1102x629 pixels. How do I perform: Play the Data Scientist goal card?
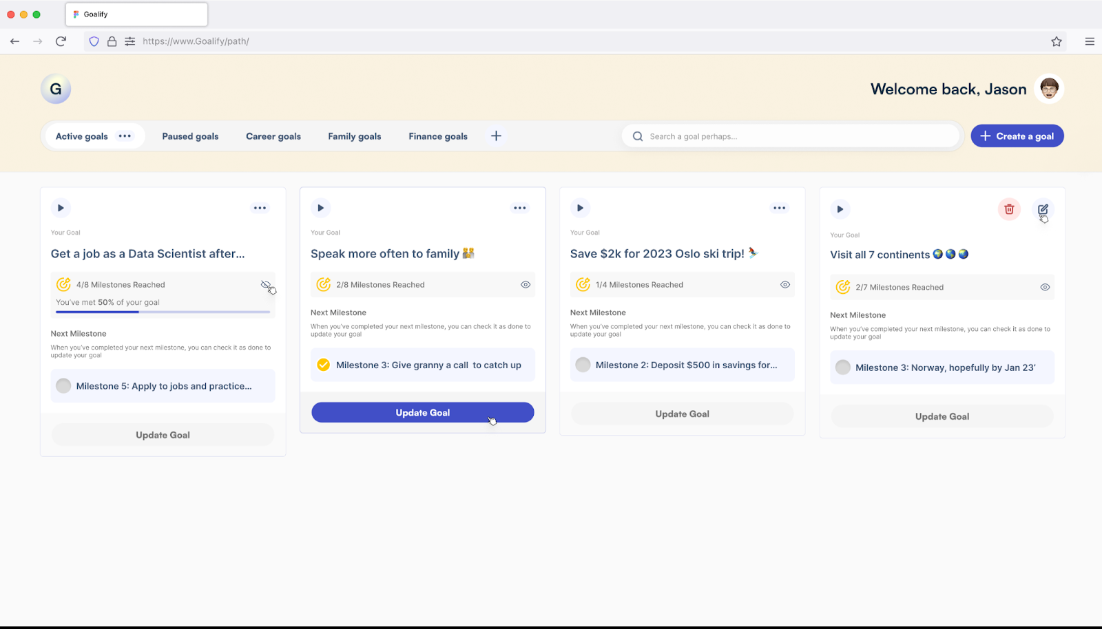(x=61, y=208)
